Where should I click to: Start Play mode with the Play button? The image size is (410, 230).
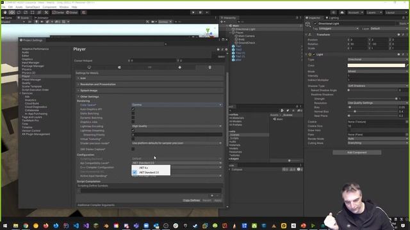coord(193,12)
